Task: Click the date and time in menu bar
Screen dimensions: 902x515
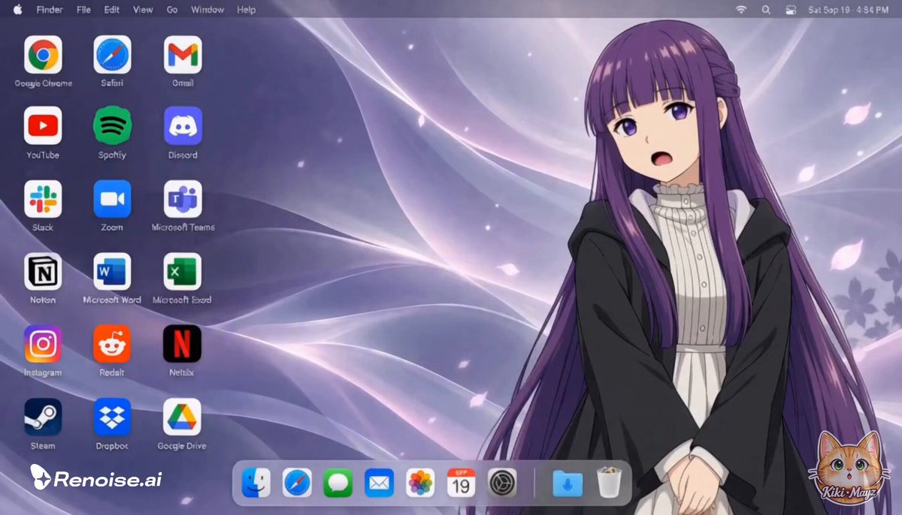Action: click(849, 10)
